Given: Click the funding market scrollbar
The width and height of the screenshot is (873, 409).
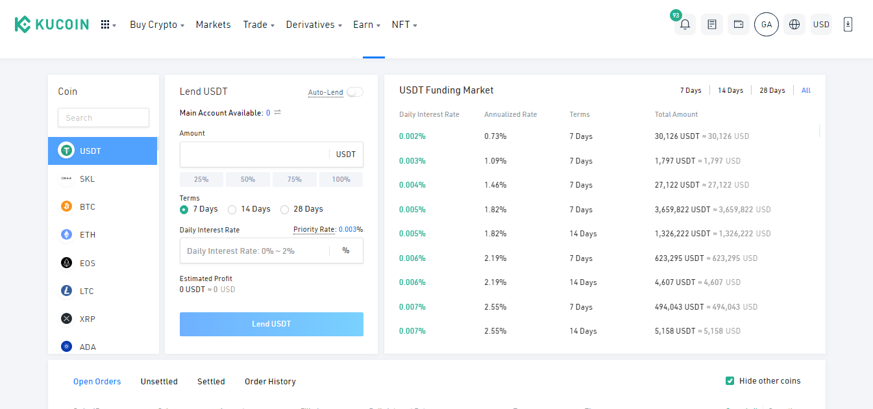Looking at the screenshot, I should [x=820, y=130].
